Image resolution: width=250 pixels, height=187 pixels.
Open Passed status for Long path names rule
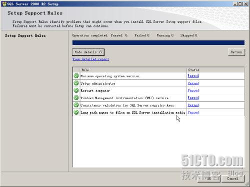pyautogui.click(x=193, y=113)
